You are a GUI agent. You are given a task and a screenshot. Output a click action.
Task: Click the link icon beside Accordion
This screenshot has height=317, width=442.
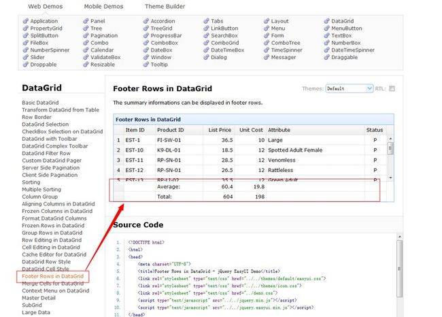pos(146,21)
